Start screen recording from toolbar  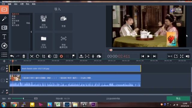(87, 56)
